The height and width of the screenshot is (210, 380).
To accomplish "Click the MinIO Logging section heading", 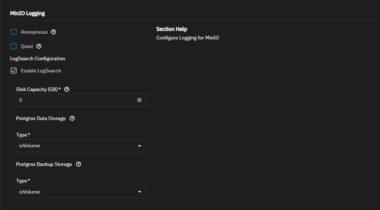I will [x=28, y=13].
